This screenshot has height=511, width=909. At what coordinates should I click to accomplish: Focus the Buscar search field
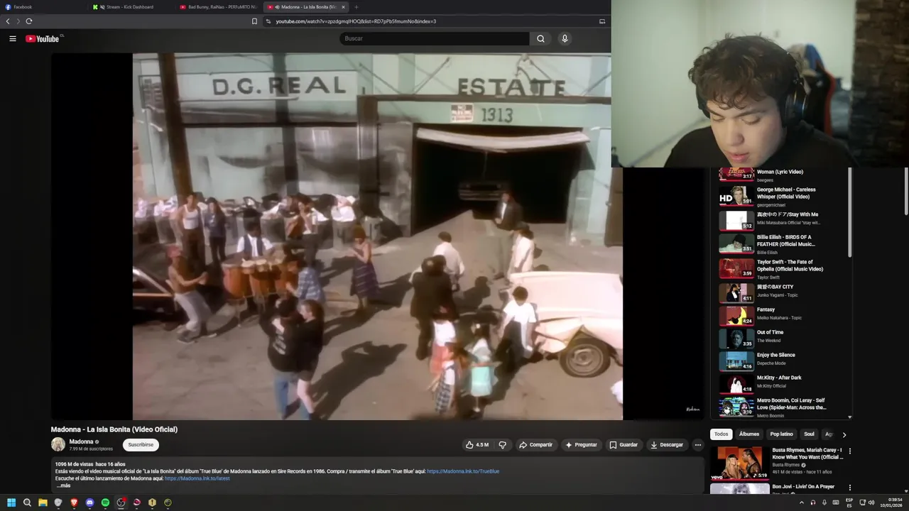point(435,38)
